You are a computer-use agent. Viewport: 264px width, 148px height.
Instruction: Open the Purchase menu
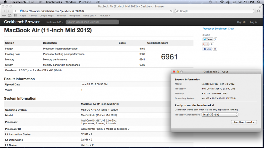85,2
